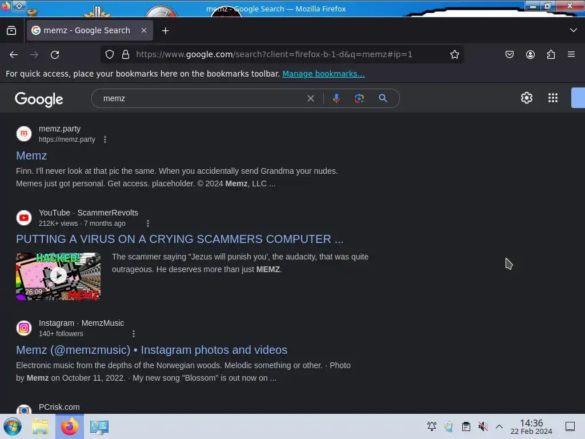Go back to the previous page

14,54
